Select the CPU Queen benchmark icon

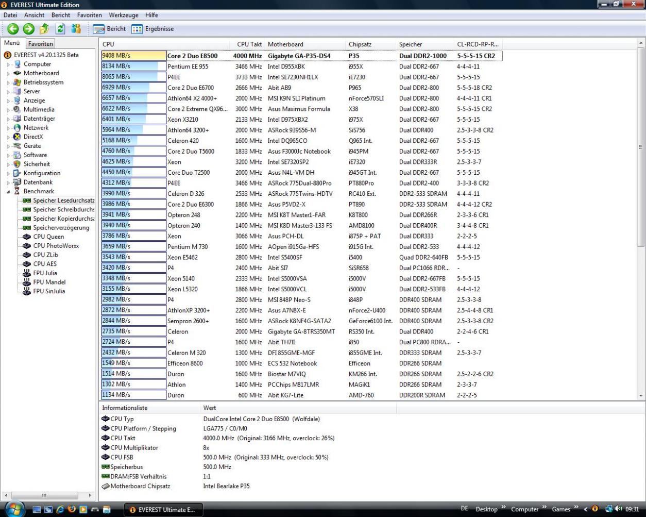[27, 237]
